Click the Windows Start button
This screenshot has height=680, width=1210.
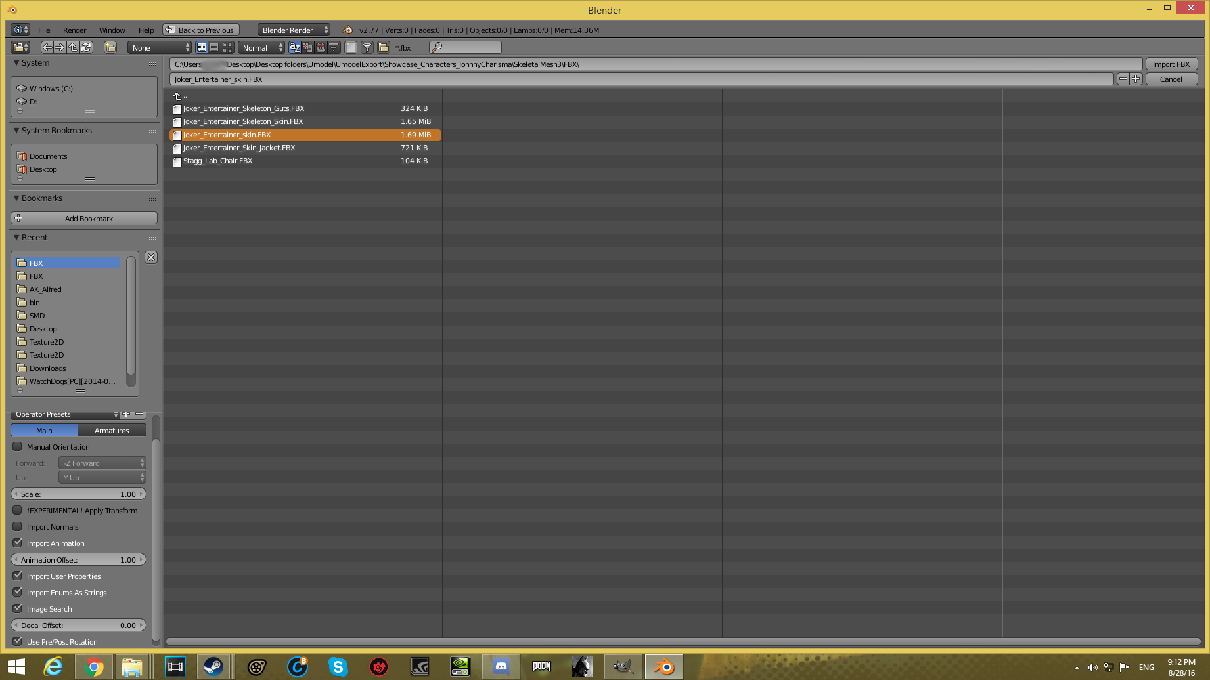coord(16,668)
